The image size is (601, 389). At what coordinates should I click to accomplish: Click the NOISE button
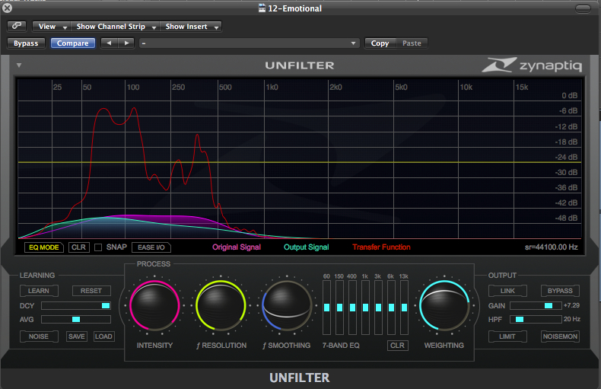pyautogui.click(x=39, y=336)
